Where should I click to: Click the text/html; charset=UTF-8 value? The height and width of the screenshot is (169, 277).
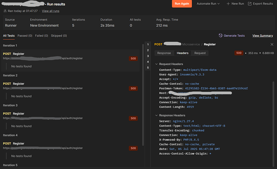point(204,126)
